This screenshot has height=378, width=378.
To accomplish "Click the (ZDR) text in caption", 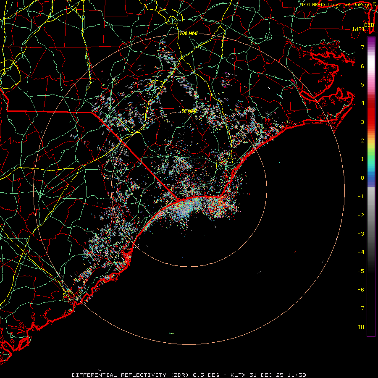I will coord(181,375).
